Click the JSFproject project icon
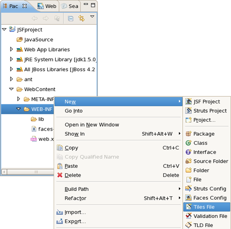The width and height of the screenshot is (231, 229). [x=12, y=29]
